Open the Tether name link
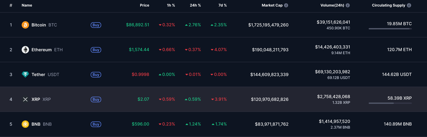The image size is (427, 137). click(x=38, y=74)
